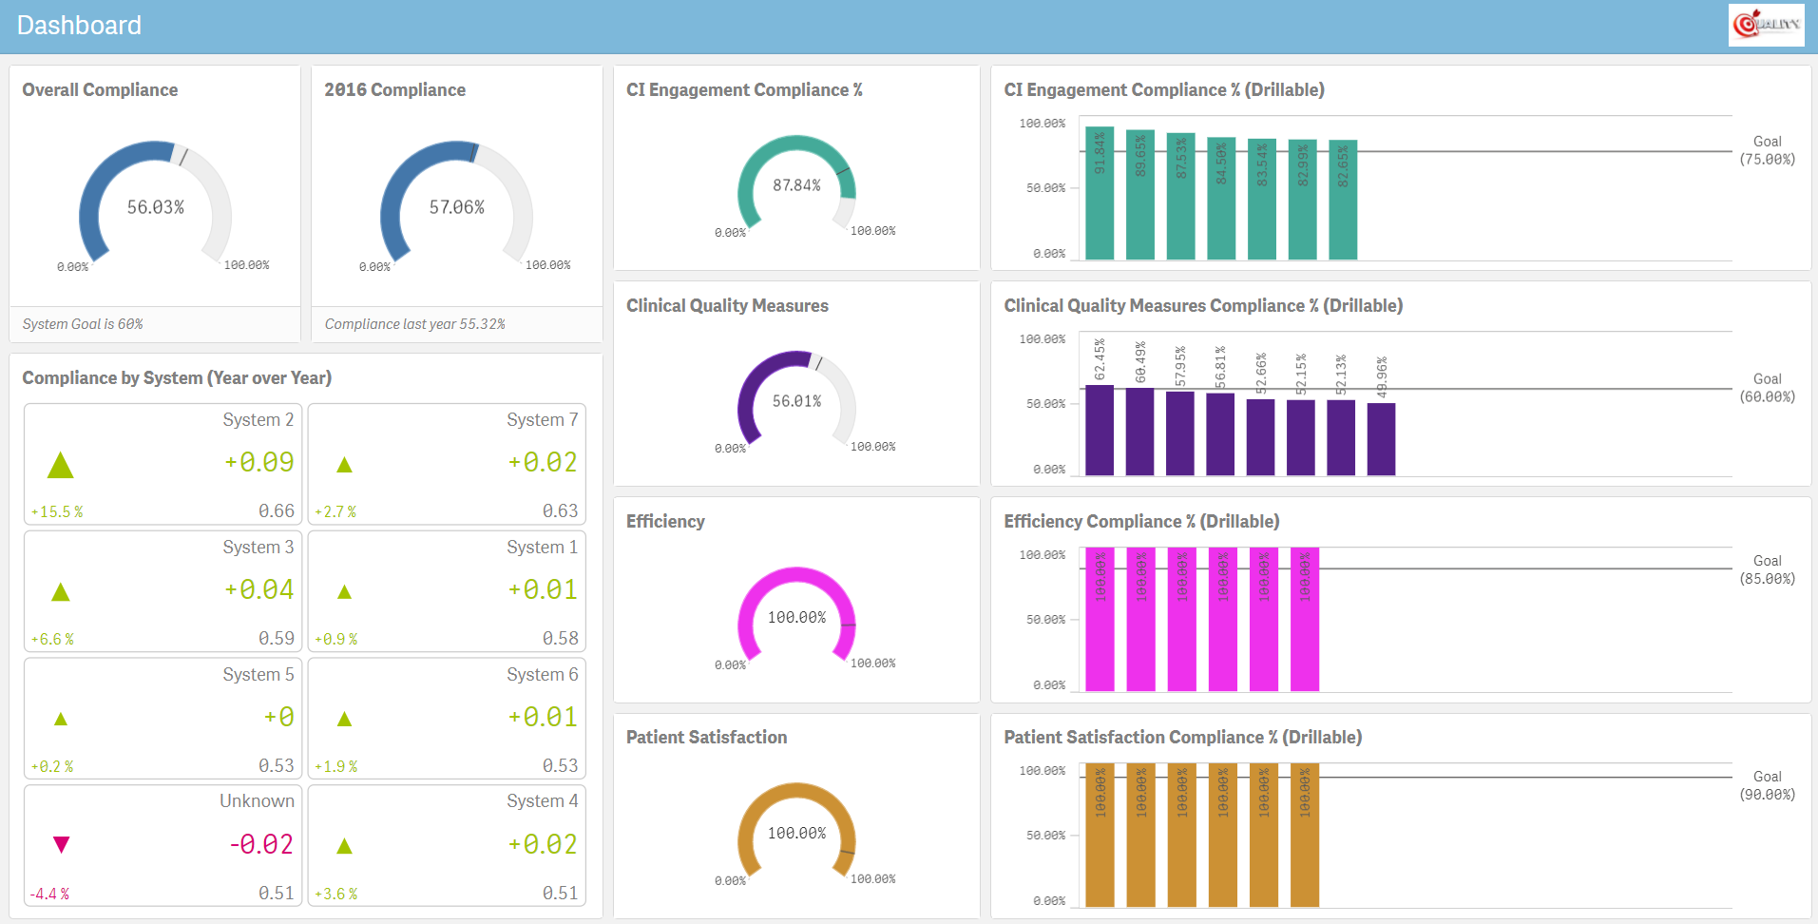
Task: Click the 60.49% purple bar
Action: (x=1140, y=432)
